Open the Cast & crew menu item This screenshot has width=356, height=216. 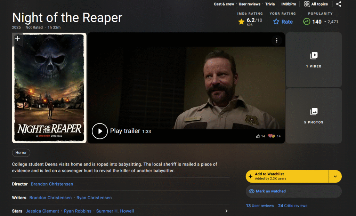coord(224,4)
